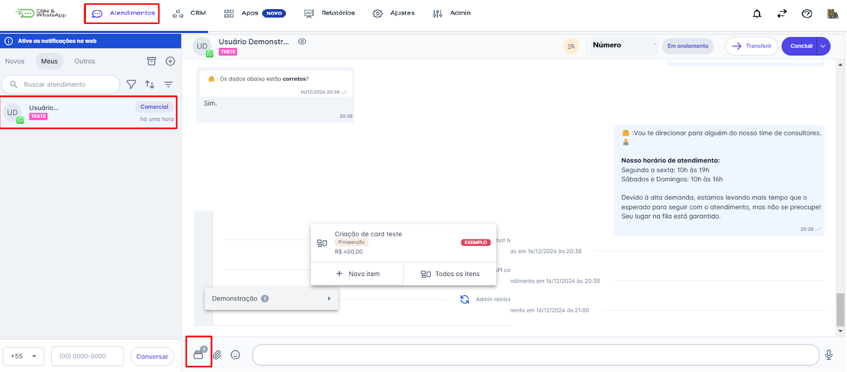Open the emoji picker icon
Screen dimensions: 847x372
(x=235, y=355)
